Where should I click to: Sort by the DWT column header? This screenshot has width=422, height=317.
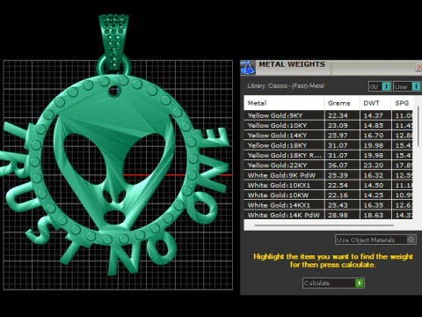[x=375, y=103]
